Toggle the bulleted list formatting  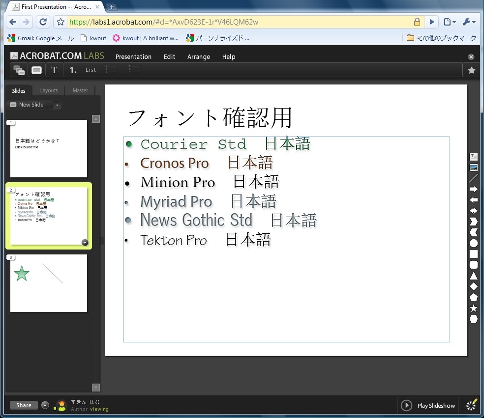(x=112, y=70)
